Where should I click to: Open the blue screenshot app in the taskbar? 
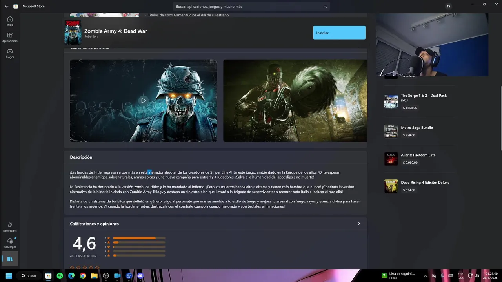point(129,276)
